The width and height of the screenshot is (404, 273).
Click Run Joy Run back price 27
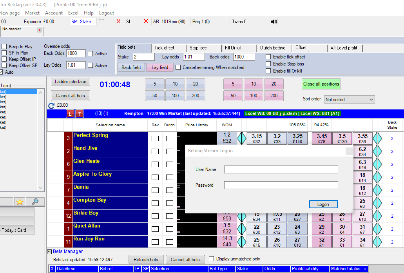[x=297, y=242]
